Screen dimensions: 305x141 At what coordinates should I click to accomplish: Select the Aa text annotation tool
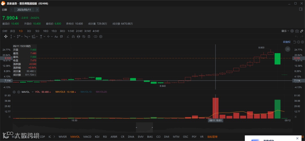tap(56, 36)
